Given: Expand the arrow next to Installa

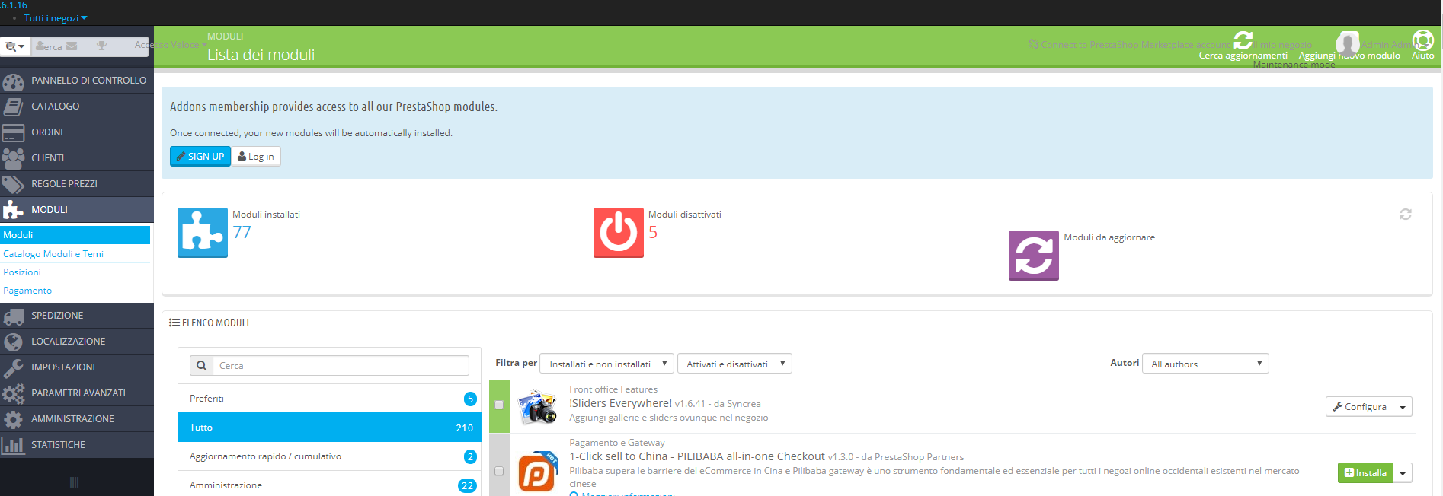Looking at the screenshot, I should pyautogui.click(x=1403, y=473).
